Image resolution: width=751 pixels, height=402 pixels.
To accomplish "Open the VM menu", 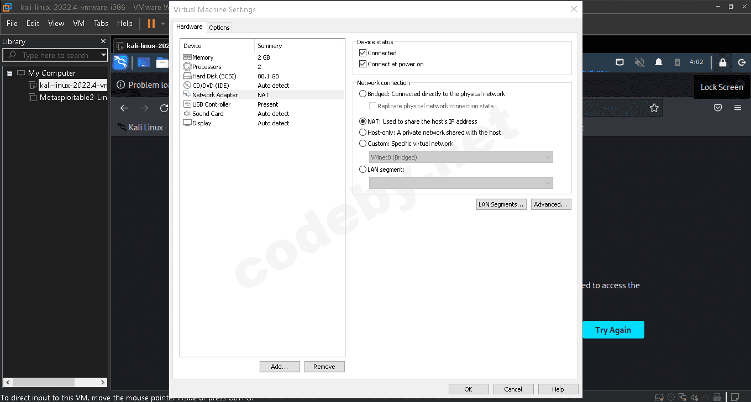I will pyautogui.click(x=79, y=24).
